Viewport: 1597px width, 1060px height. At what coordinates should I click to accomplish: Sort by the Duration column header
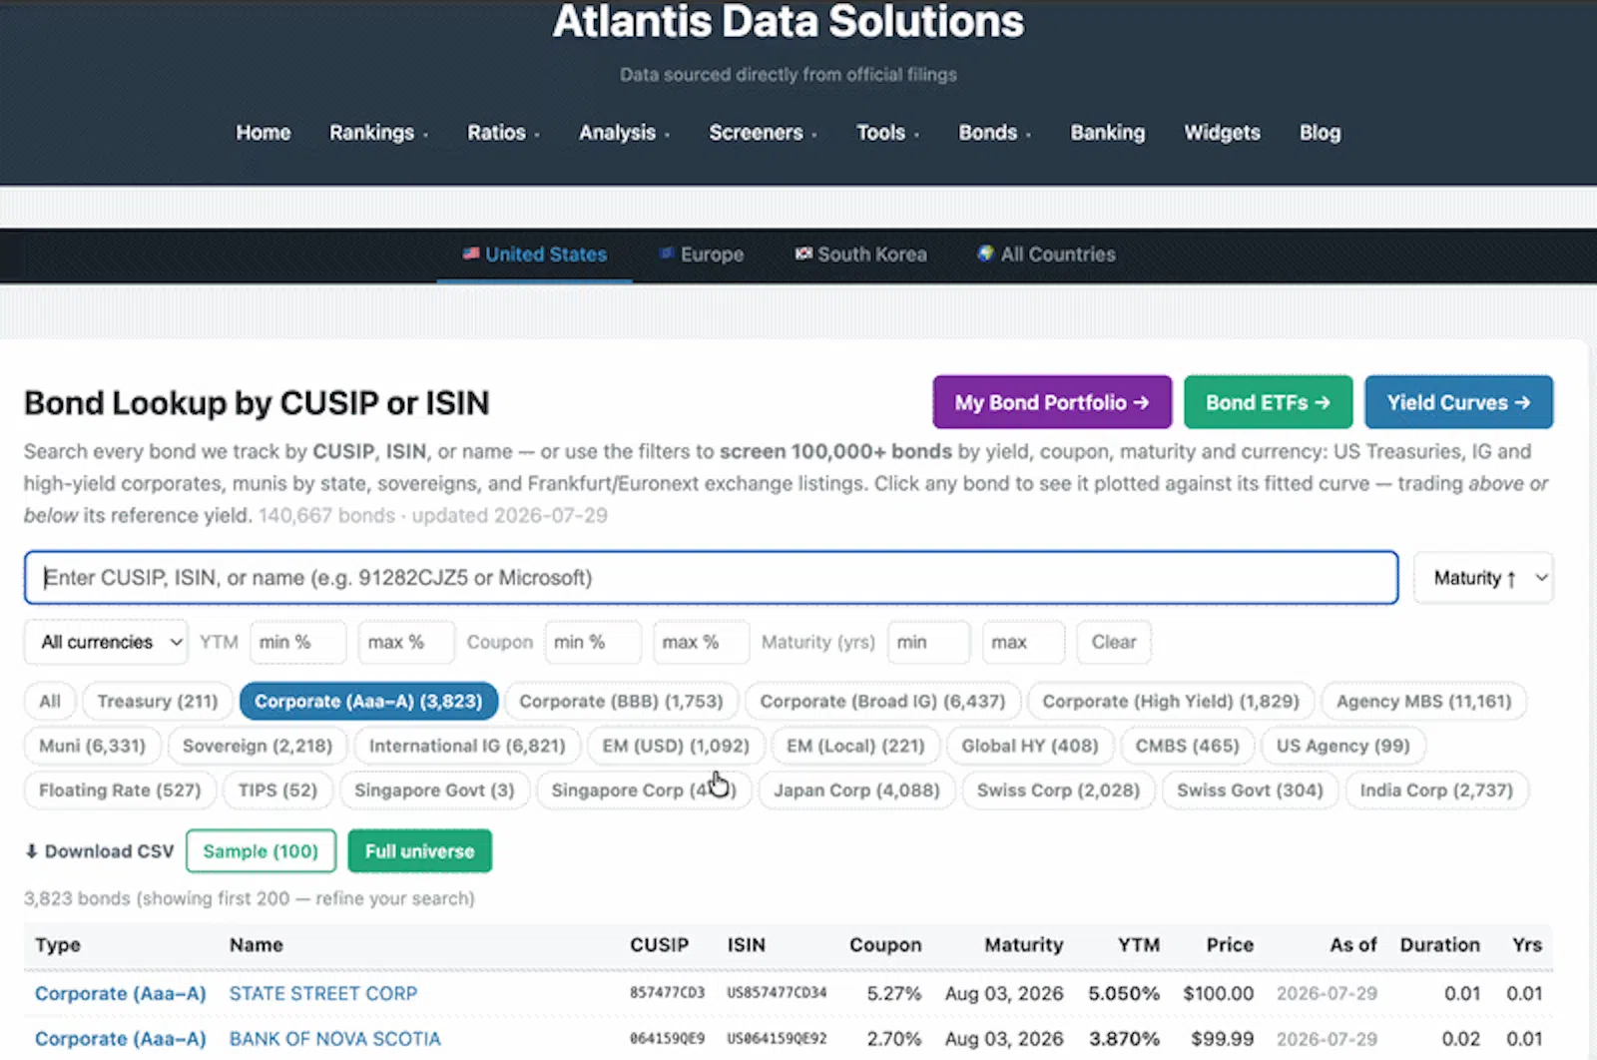(x=1439, y=945)
